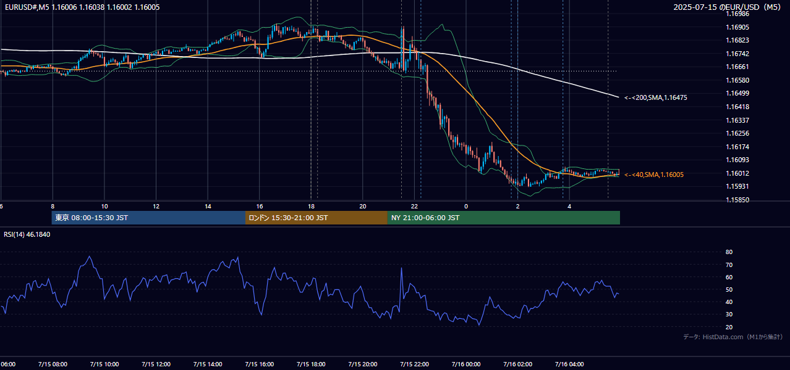
Task: Click hour tick 22 under price chart
Action: coord(415,207)
